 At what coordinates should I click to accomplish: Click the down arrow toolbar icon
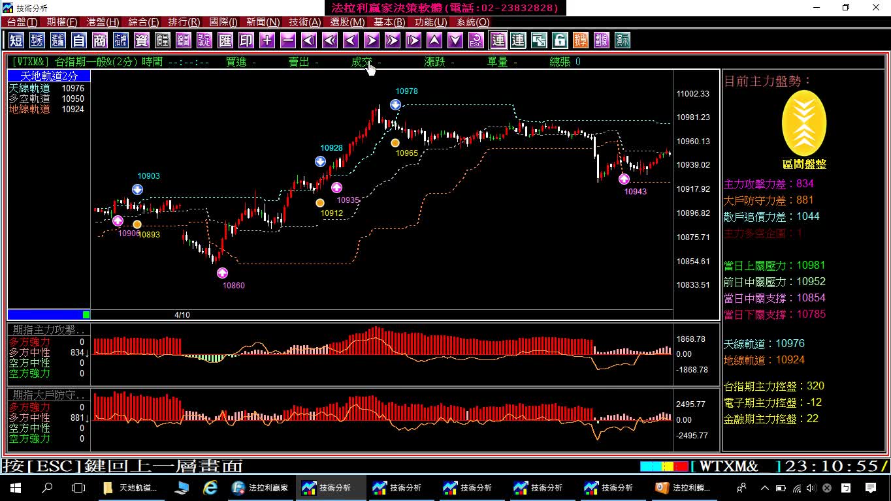(x=455, y=40)
